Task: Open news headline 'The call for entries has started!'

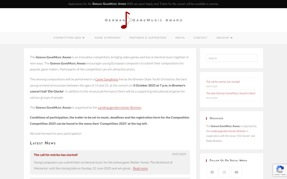Action: pos(56,155)
